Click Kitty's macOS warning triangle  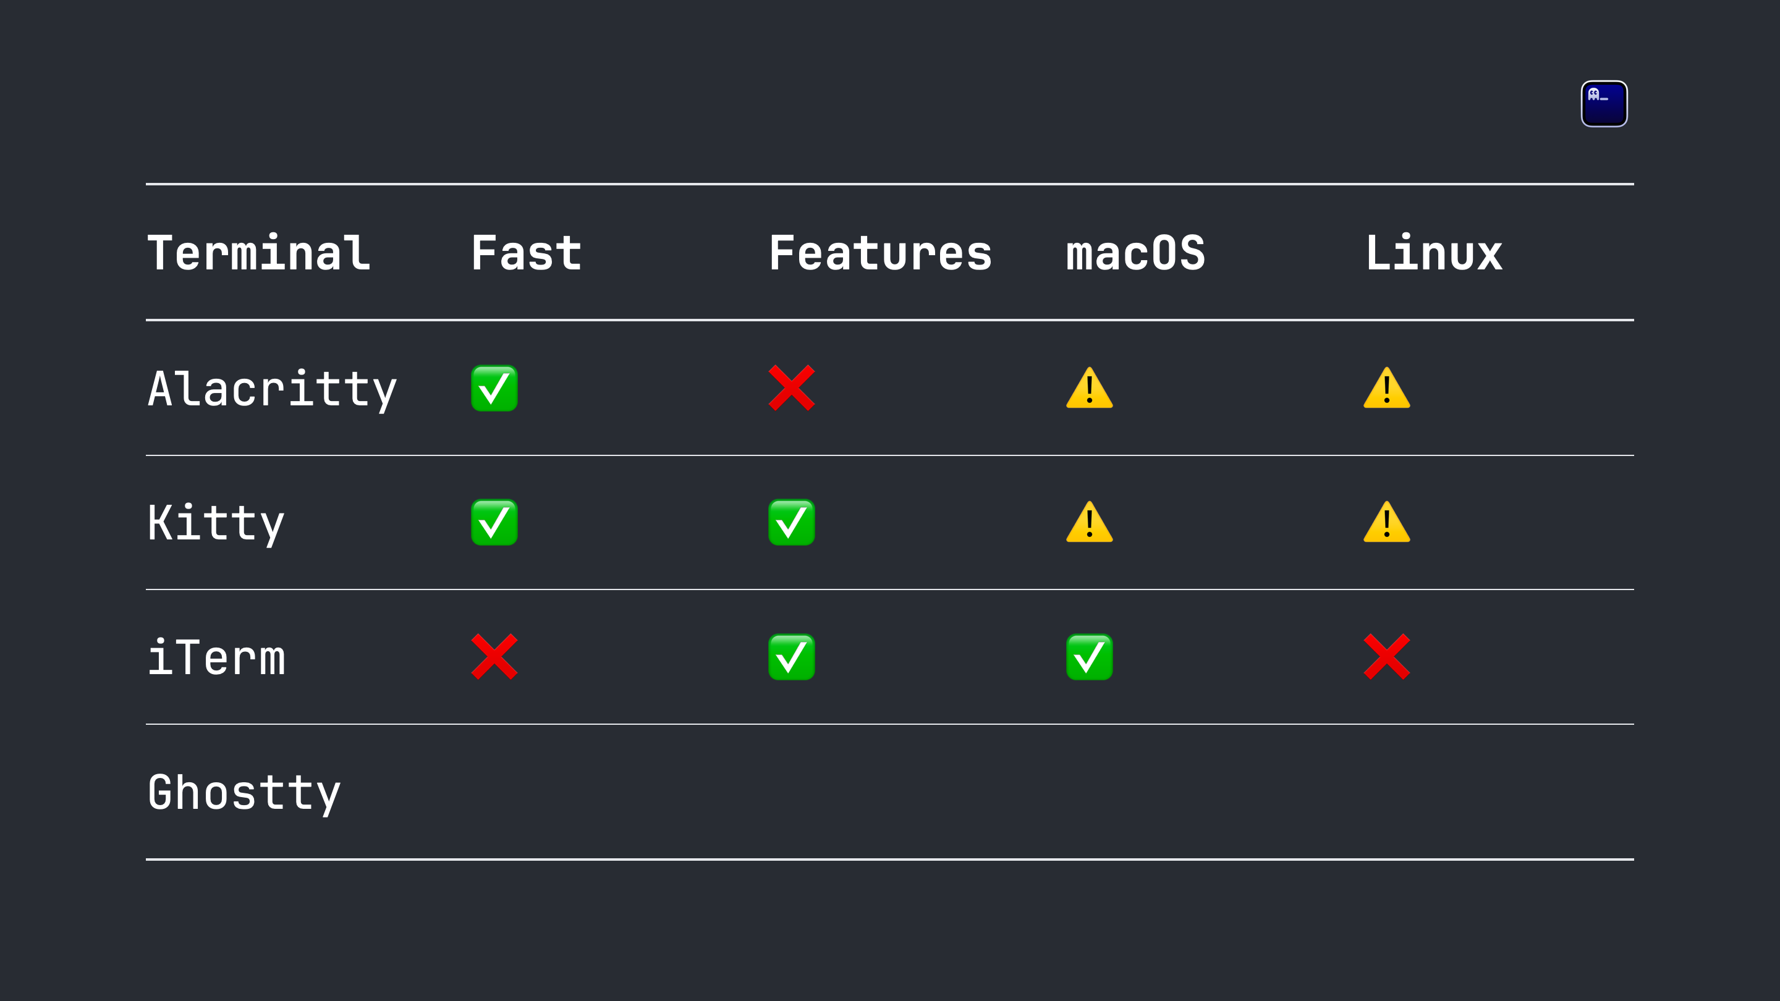point(1089,522)
